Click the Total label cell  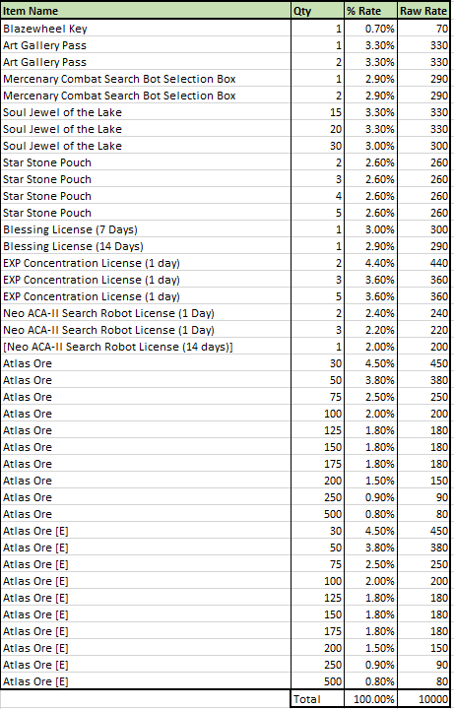tap(317, 699)
